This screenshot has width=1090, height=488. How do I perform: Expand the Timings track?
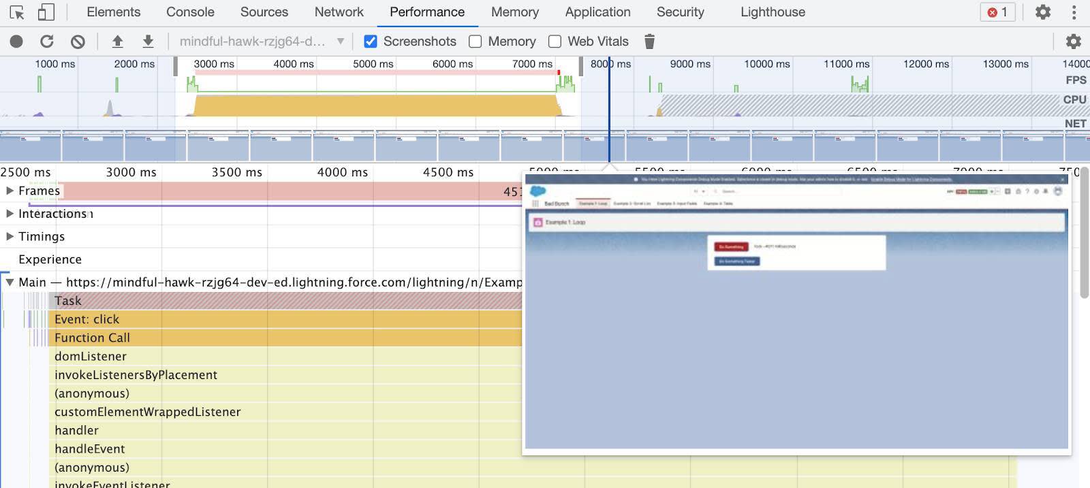coord(10,236)
